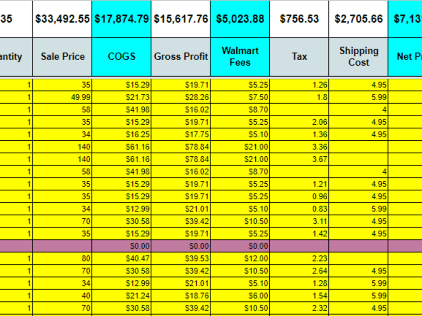
Task: Select the $40.47 COGS cell
Action: (122, 259)
